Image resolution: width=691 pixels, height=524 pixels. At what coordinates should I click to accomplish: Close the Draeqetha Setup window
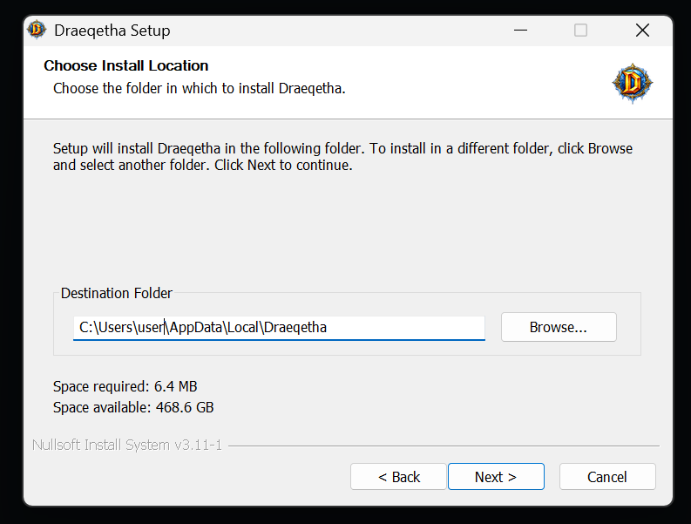[642, 31]
